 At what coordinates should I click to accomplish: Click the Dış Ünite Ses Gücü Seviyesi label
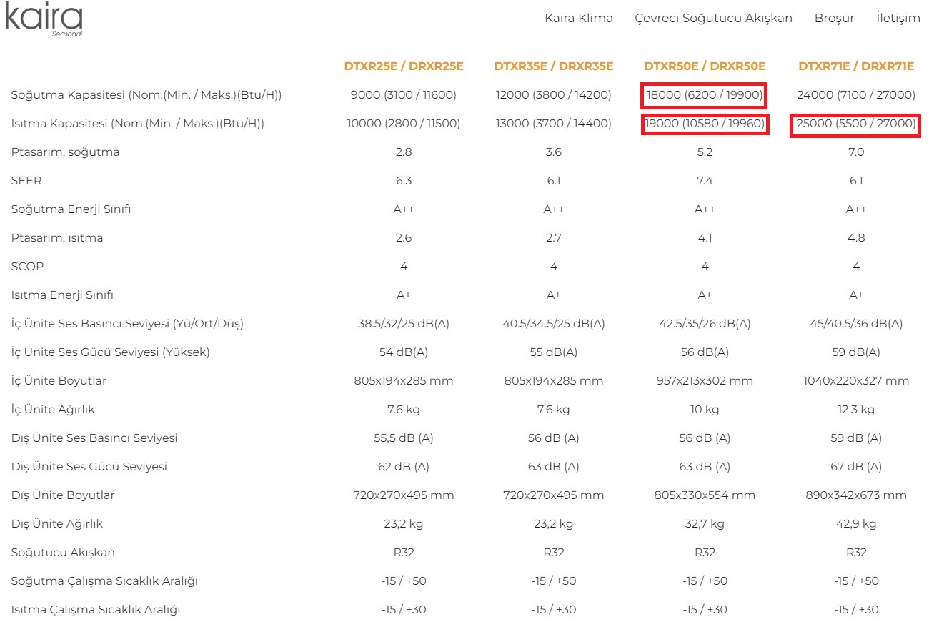click(89, 467)
